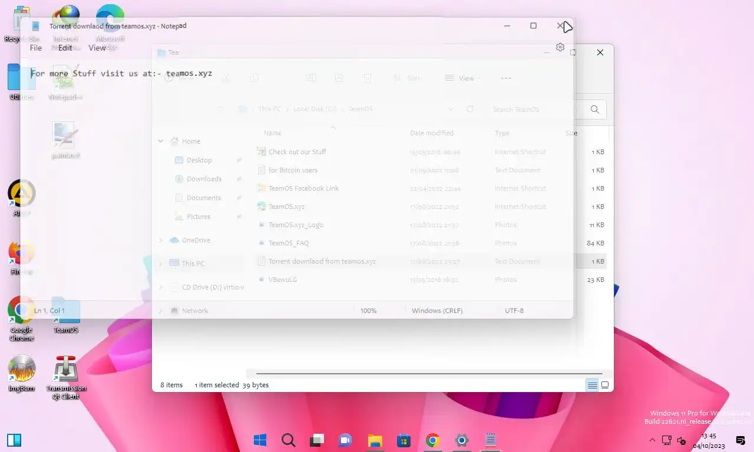Open the widgets button on taskbar

tap(14, 440)
